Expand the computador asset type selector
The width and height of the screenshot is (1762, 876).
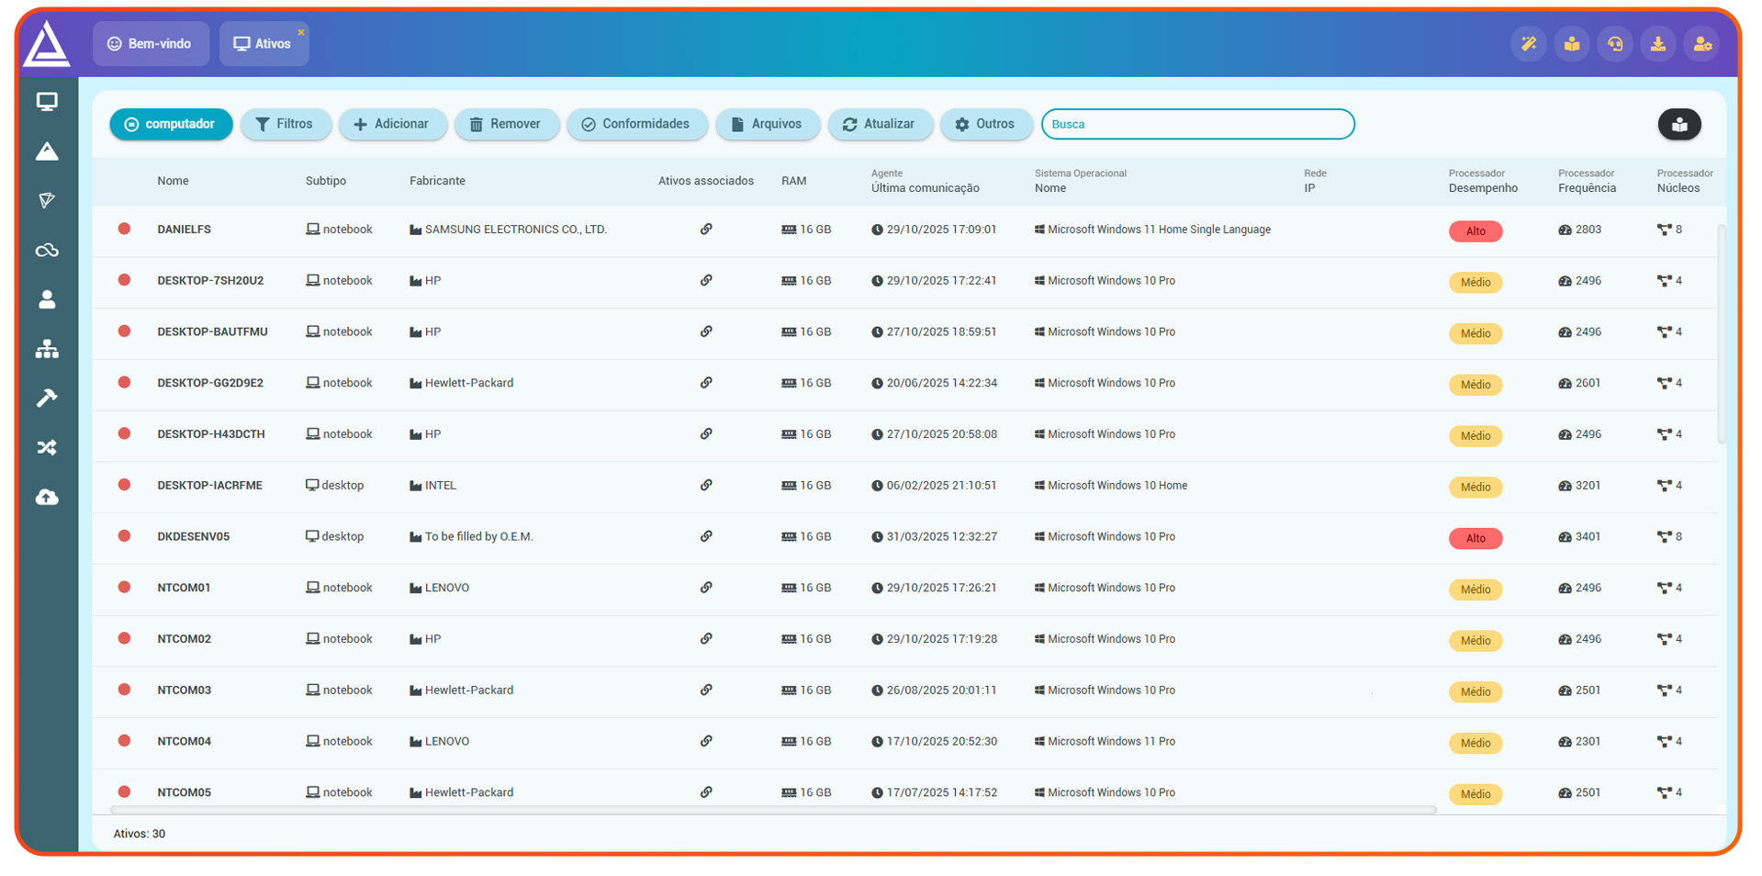pos(171,124)
